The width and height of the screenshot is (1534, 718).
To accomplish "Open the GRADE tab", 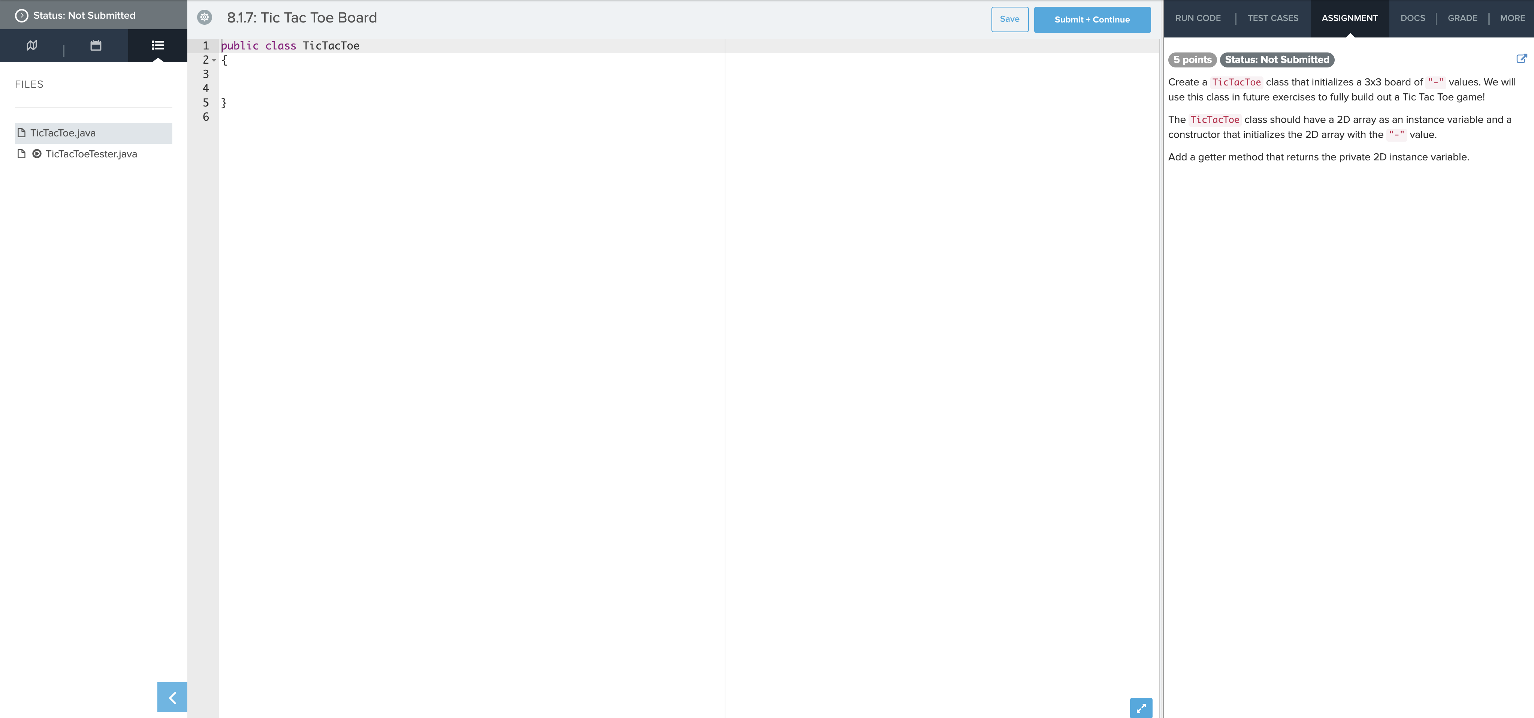I will 1462,18.
